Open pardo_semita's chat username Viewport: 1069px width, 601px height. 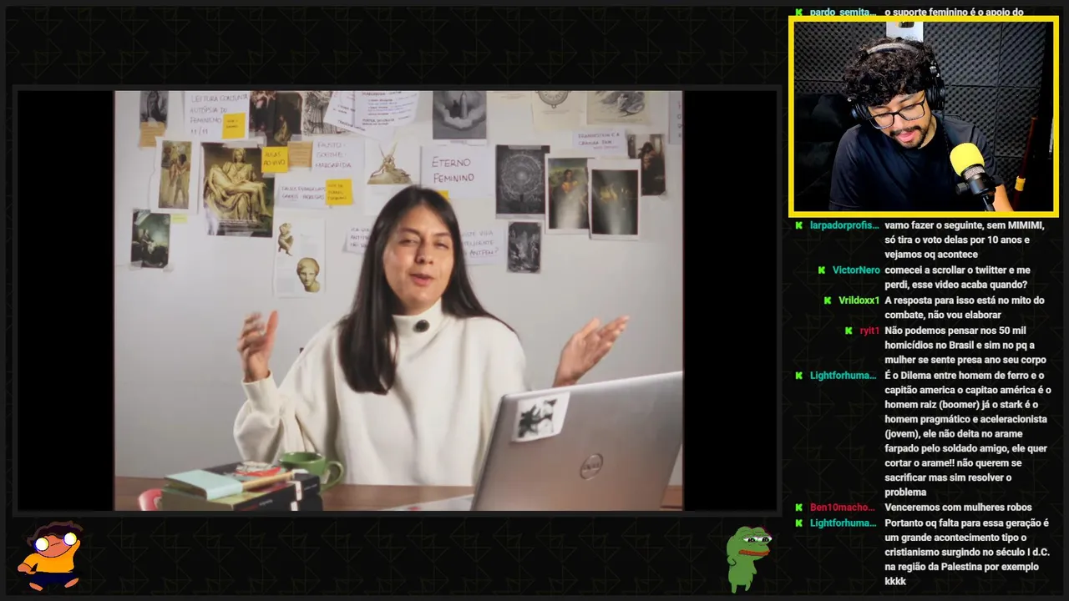844,13
